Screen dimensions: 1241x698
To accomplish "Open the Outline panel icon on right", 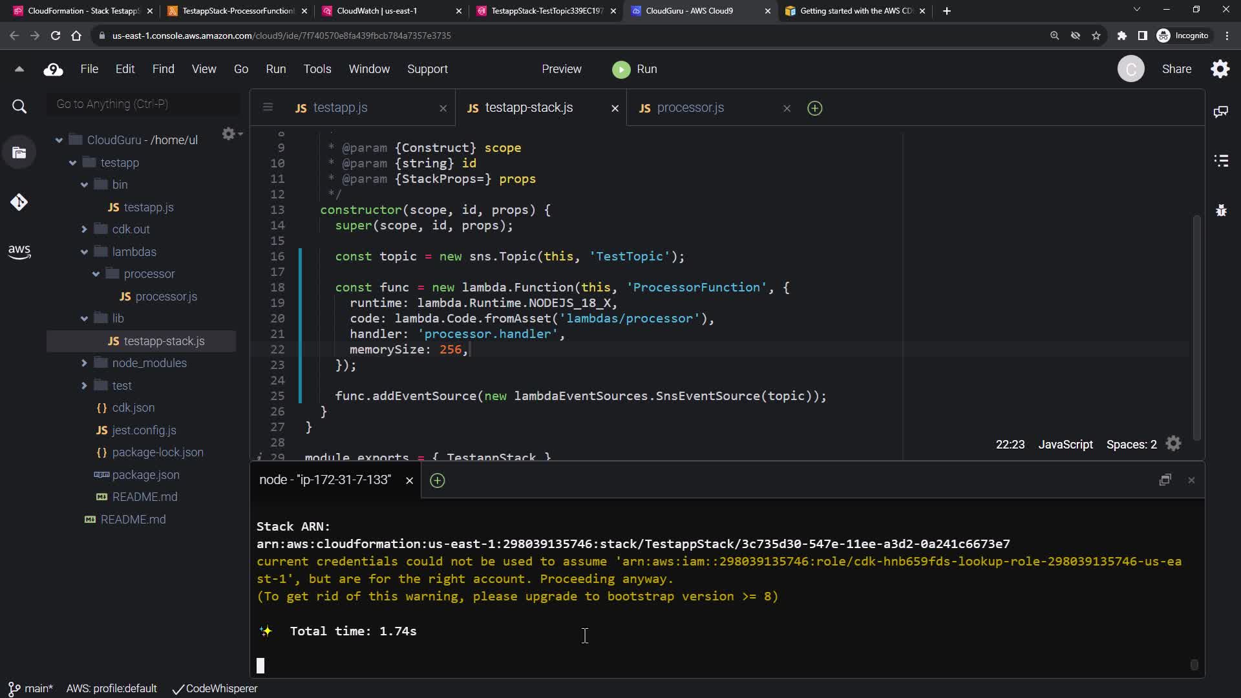I will [1221, 161].
